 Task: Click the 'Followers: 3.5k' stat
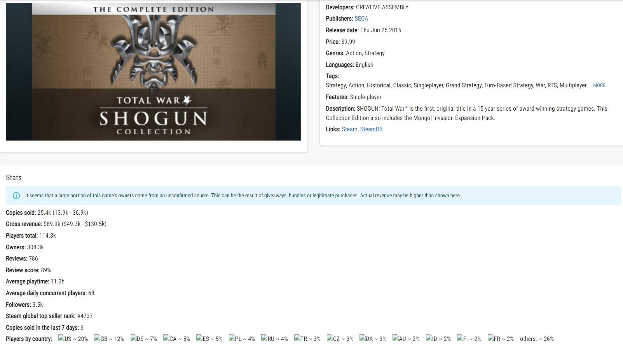pyautogui.click(x=24, y=305)
